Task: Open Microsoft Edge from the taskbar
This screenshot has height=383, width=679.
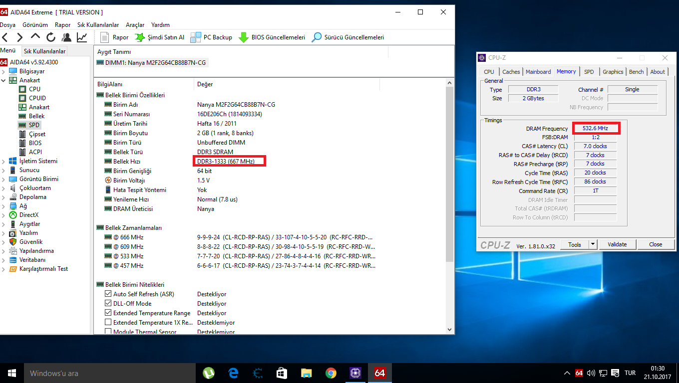Action: click(x=233, y=373)
